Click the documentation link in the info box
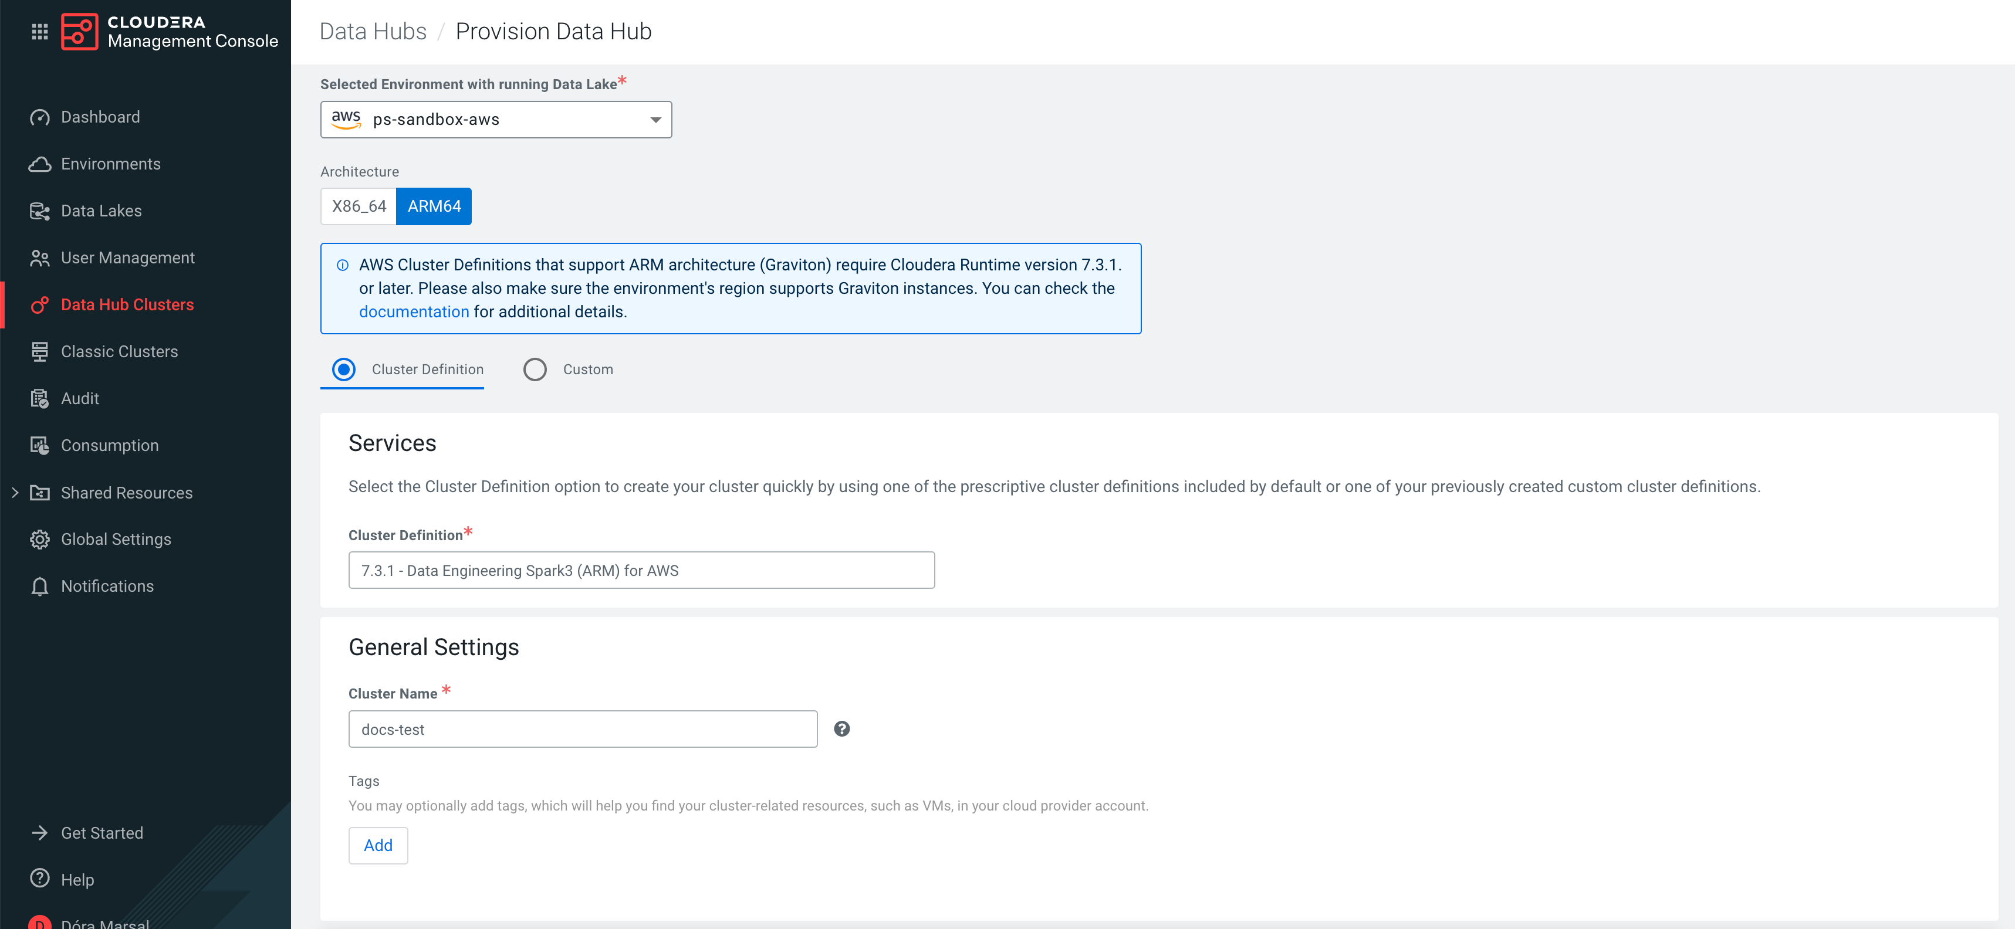This screenshot has height=929, width=2015. (x=414, y=312)
